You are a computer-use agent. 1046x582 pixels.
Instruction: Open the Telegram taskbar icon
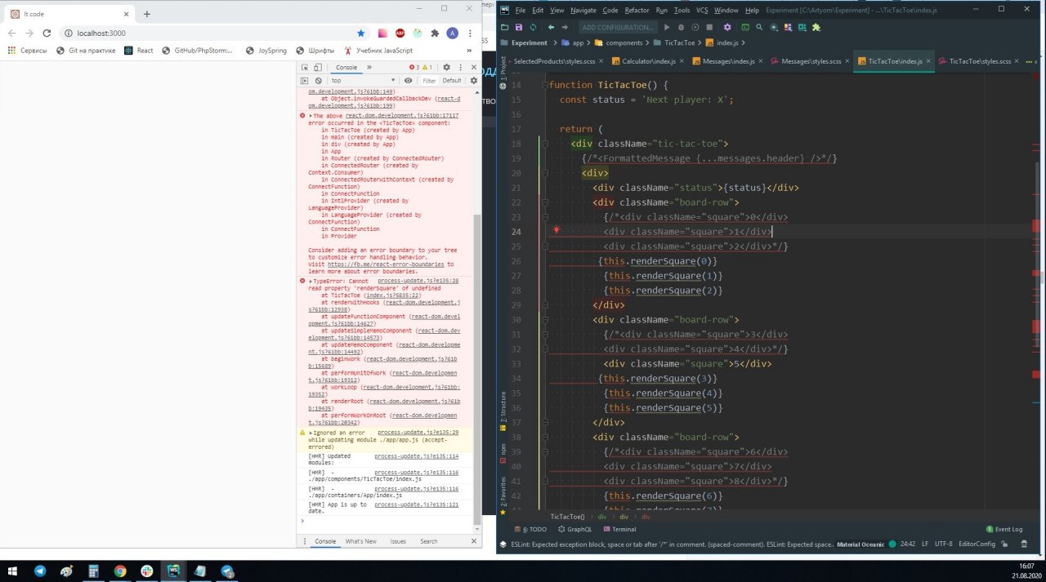(x=39, y=571)
